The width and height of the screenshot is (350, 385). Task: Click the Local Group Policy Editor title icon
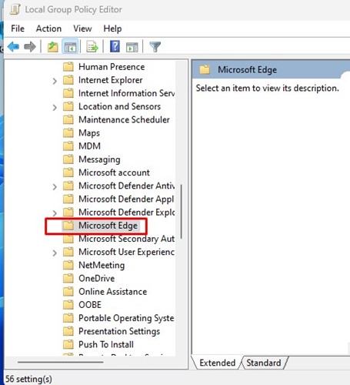click(x=15, y=10)
